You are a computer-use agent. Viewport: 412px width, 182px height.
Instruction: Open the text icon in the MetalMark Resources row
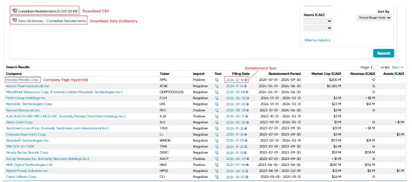(x=216, y=92)
